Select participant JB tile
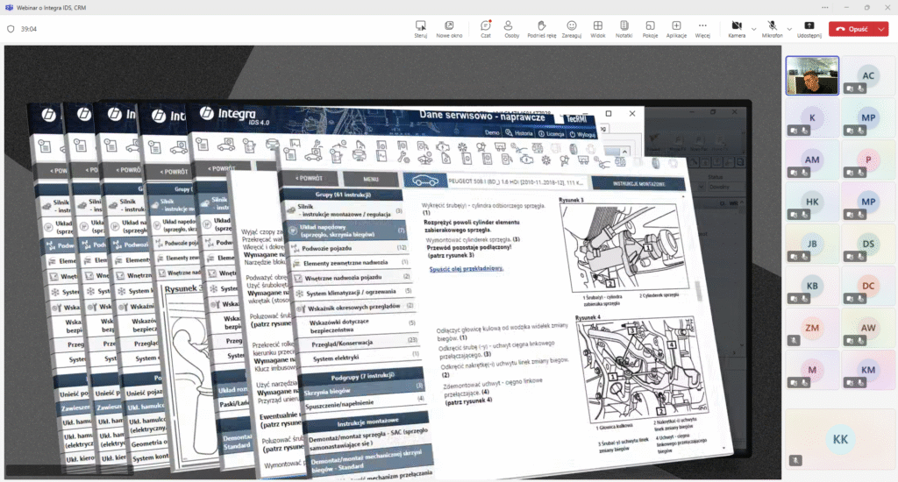This screenshot has width=898, height=482. pos(812,244)
